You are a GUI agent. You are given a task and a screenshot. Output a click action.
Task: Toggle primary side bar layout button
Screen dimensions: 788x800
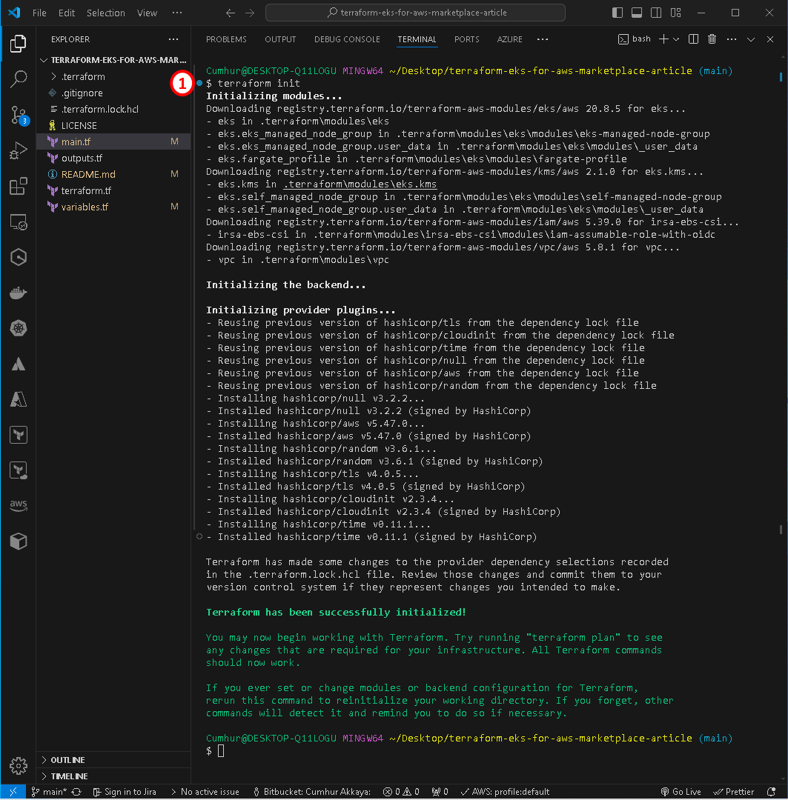[618, 13]
